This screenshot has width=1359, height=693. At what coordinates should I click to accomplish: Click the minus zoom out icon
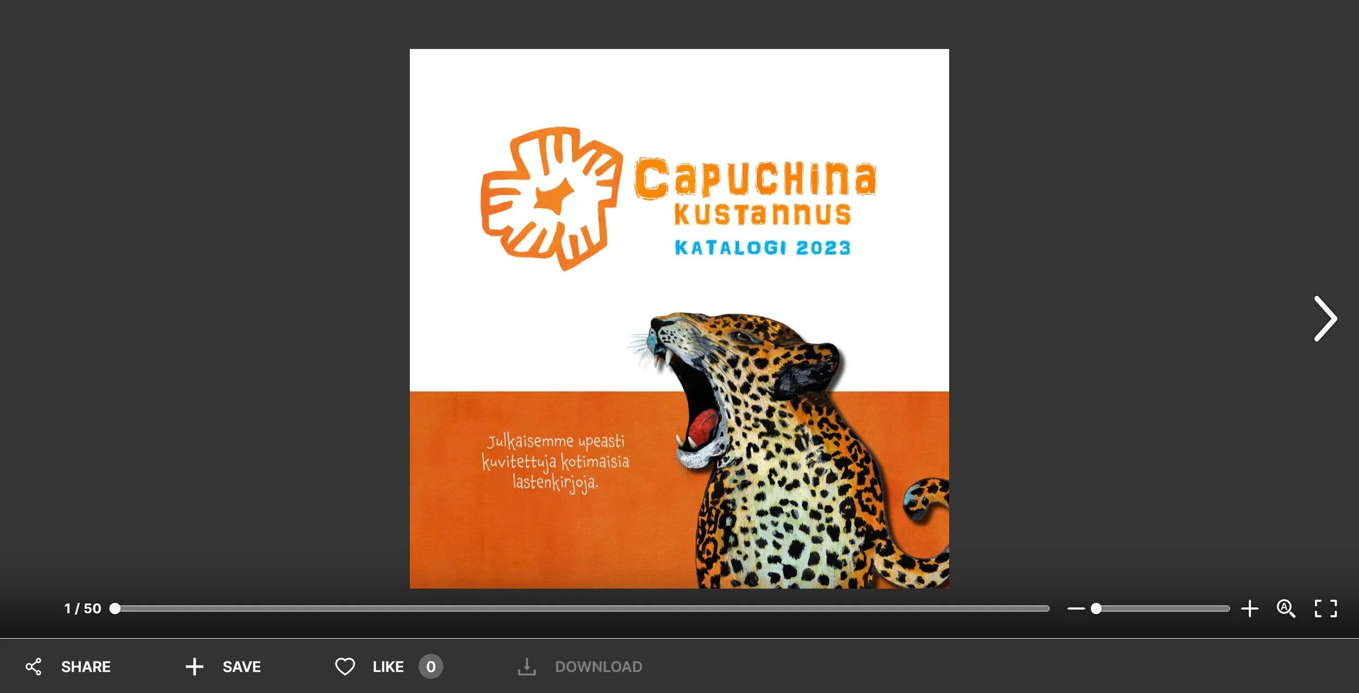tap(1076, 609)
